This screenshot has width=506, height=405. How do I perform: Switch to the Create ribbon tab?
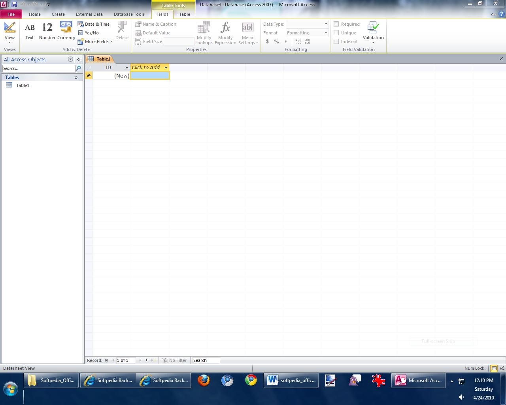point(58,14)
